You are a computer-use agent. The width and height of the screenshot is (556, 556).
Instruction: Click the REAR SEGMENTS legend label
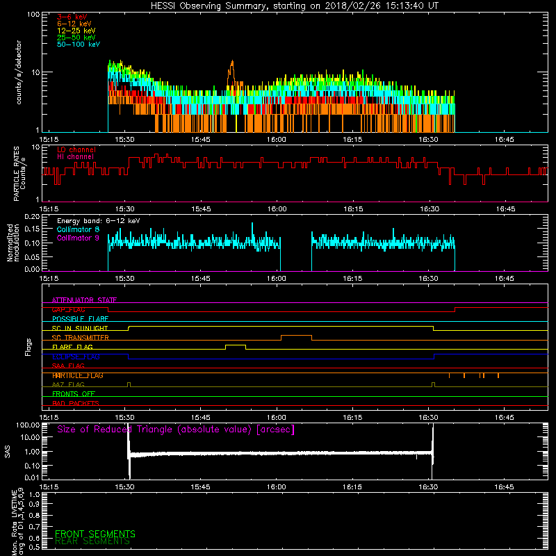(x=92, y=541)
